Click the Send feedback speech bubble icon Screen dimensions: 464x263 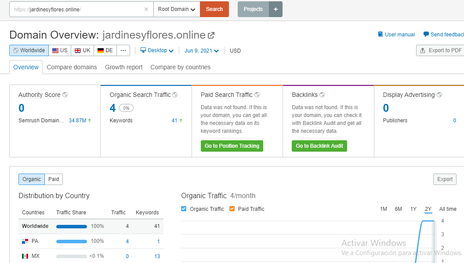point(426,34)
